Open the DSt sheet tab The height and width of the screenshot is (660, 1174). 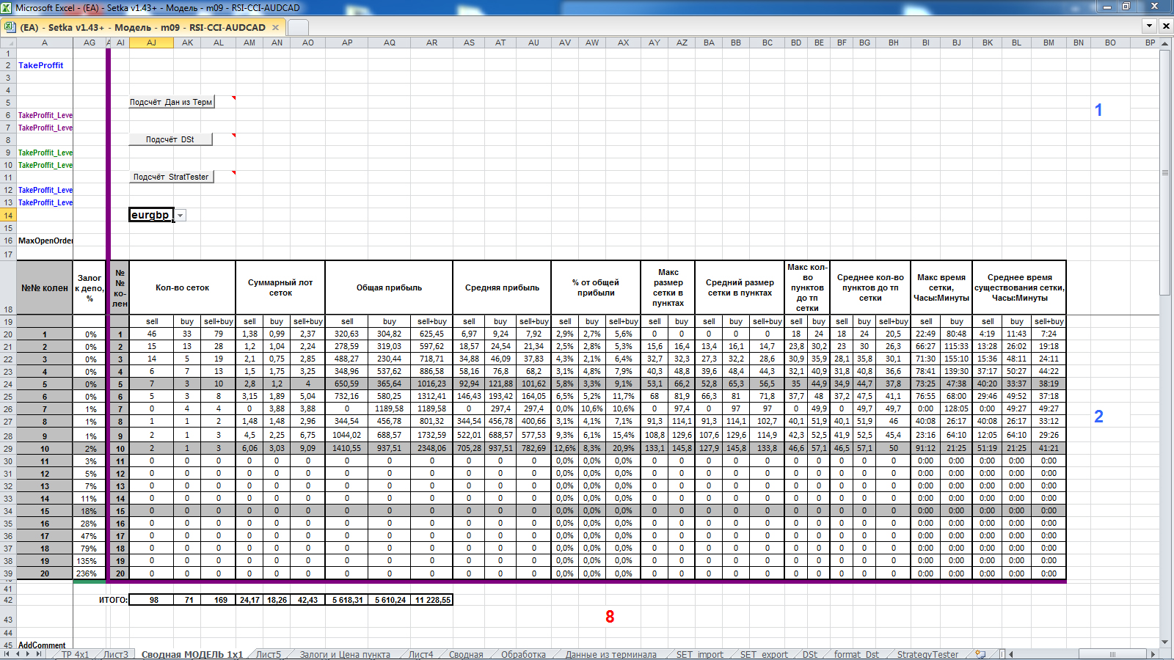point(810,654)
